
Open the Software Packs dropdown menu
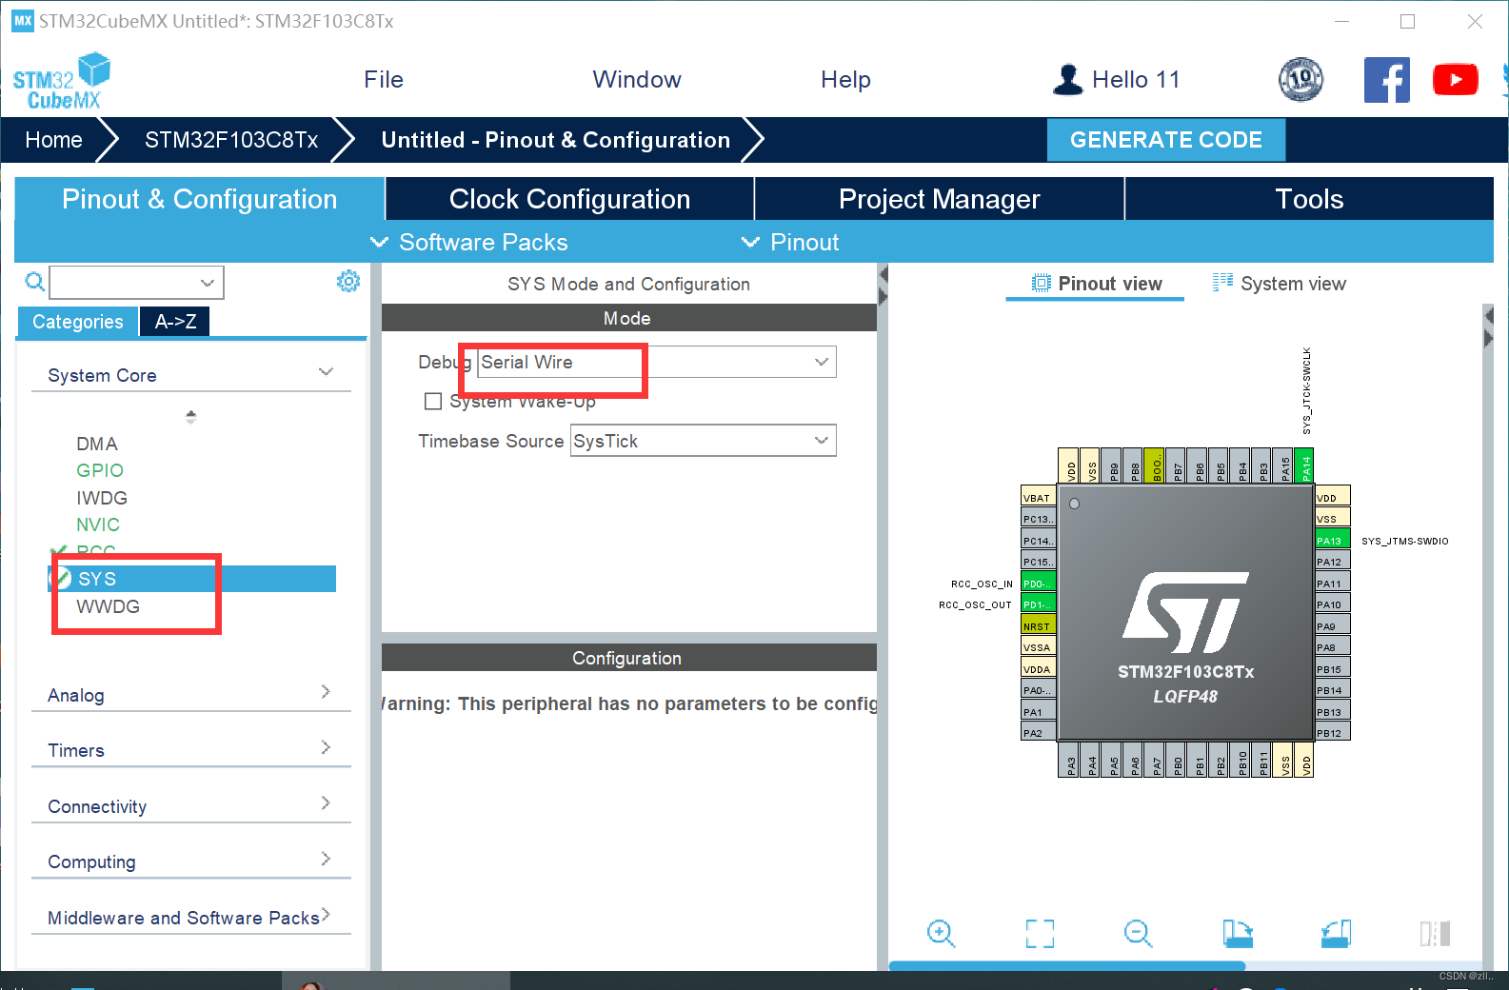(468, 242)
